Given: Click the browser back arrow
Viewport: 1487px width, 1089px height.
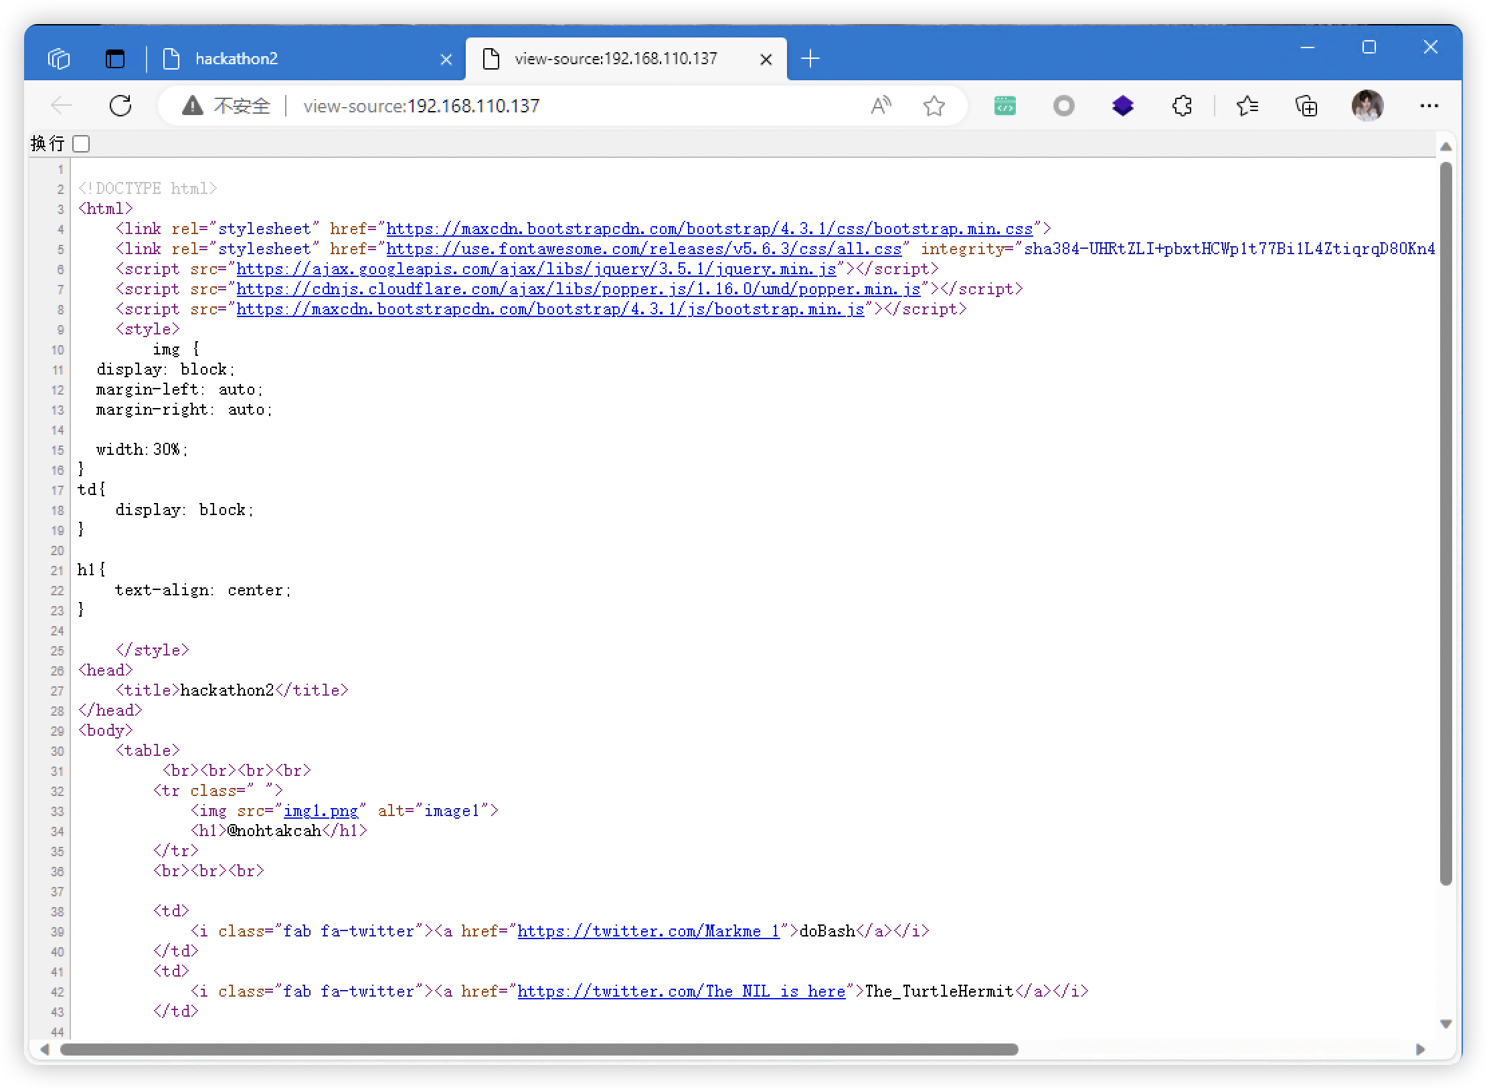Looking at the screenshot, I should (x=62, y=105).
